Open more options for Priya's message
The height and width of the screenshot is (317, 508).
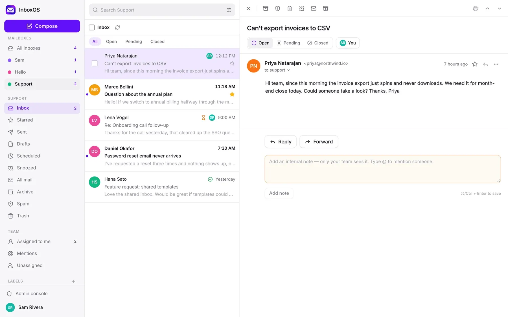(496, 64)
